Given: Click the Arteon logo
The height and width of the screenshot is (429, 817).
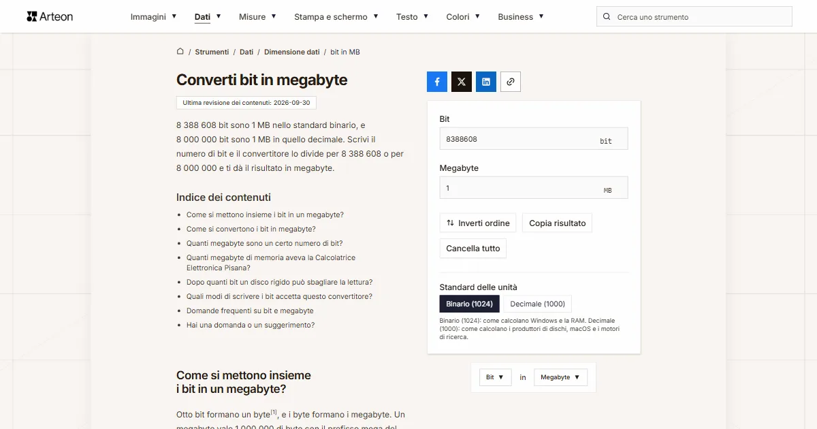Looking at the screenshot, I should click(50, 16).
